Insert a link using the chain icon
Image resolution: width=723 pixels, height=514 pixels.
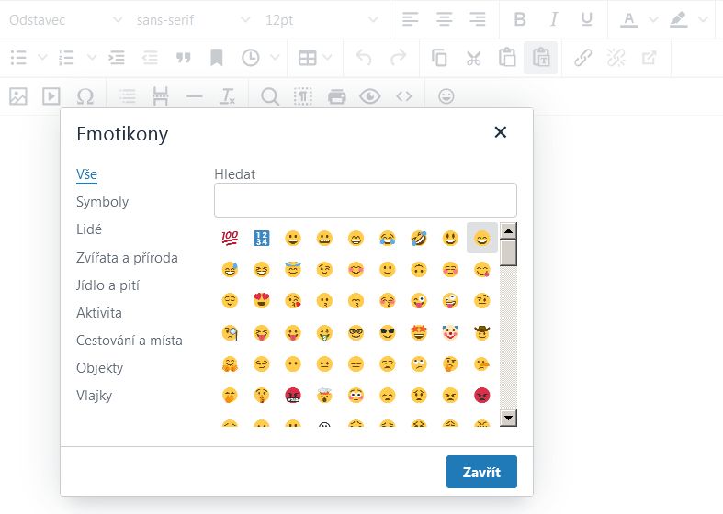[x=582, y=58]
